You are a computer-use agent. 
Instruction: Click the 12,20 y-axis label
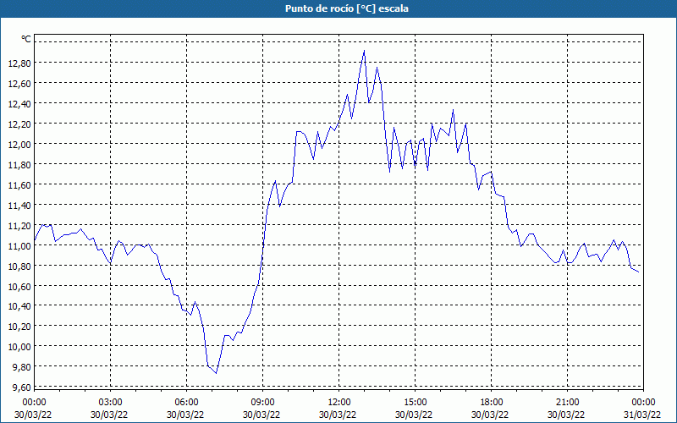(19, 124)
